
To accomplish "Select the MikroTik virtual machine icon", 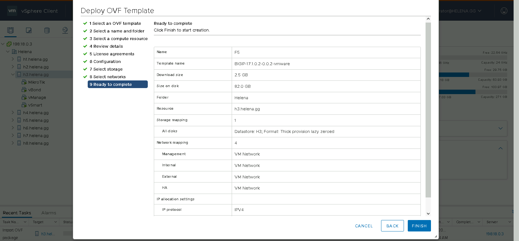I will click(x=24, y=82).
